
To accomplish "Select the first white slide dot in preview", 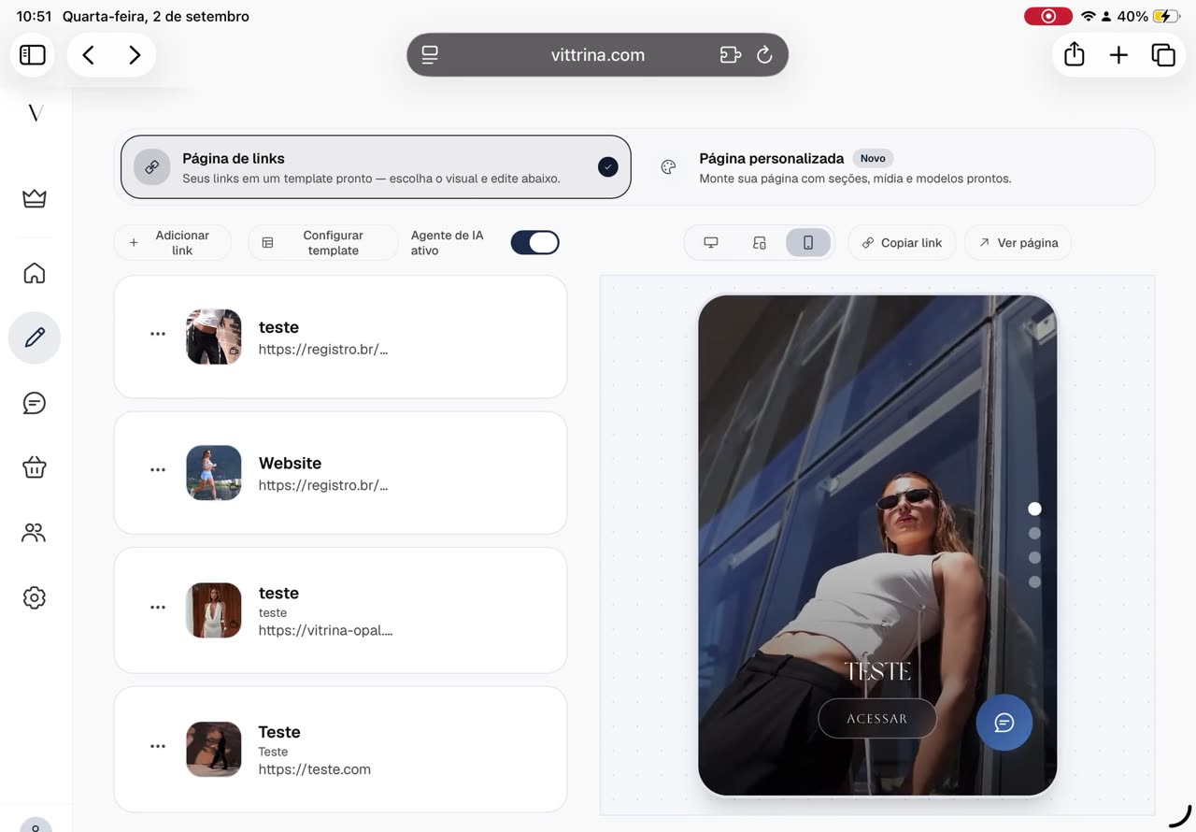I will click(1034, 509).
